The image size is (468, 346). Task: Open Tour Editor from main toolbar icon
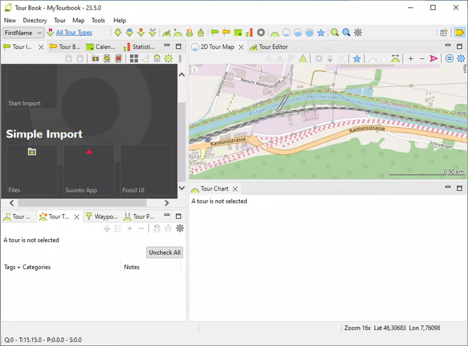coord(167,32)
